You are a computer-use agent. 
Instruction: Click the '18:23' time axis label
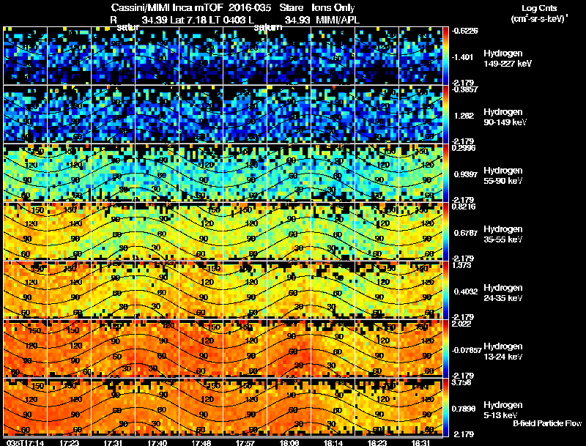click(x=377, y=442)
